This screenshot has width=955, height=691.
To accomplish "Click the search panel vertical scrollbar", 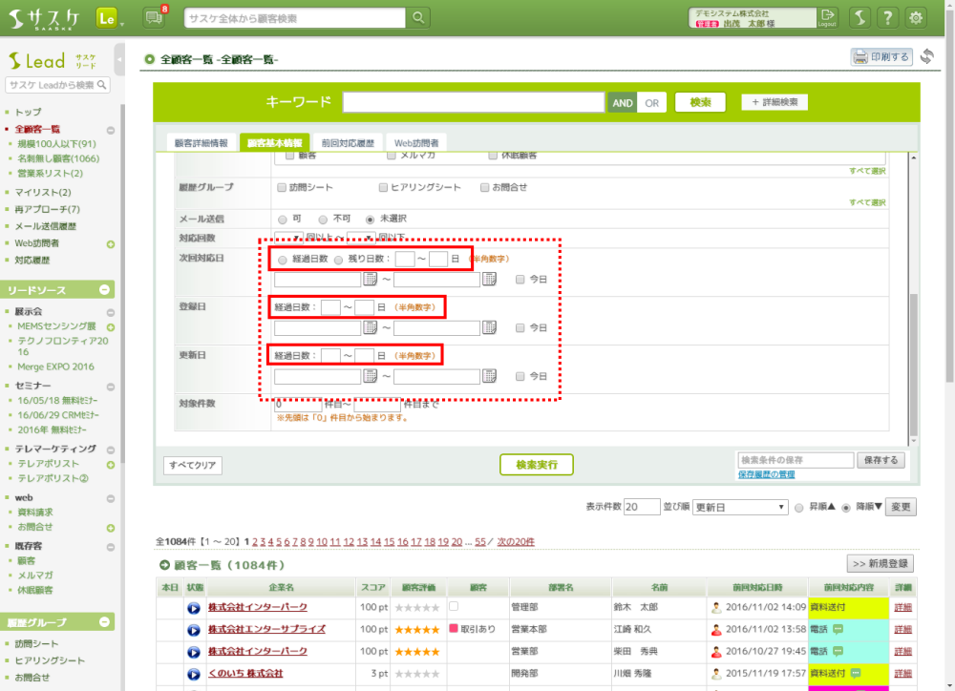I will [x=914, y=363].
